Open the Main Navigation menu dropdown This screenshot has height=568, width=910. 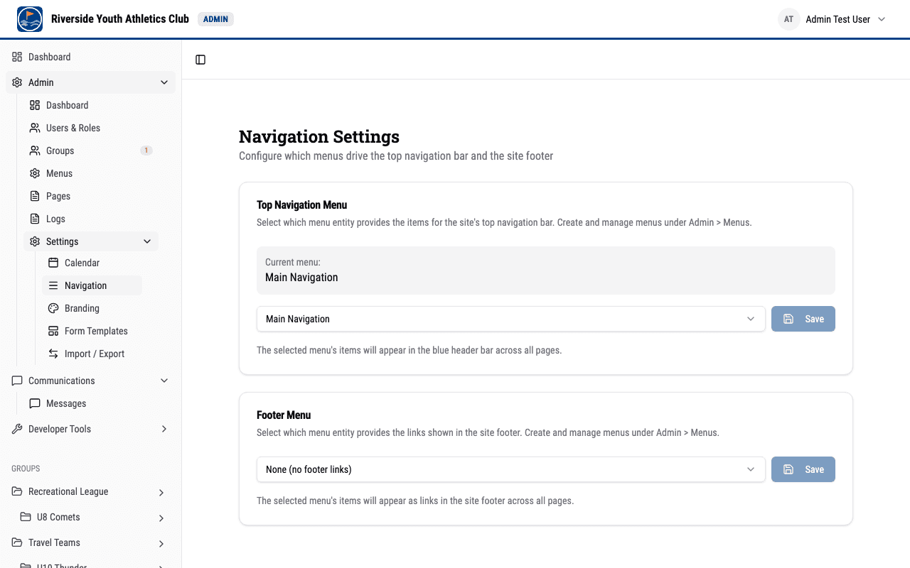(x=510, y=319)
